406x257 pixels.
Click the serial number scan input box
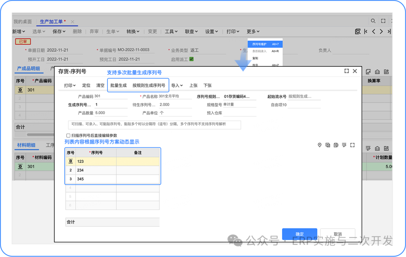[x=154, y=124]
